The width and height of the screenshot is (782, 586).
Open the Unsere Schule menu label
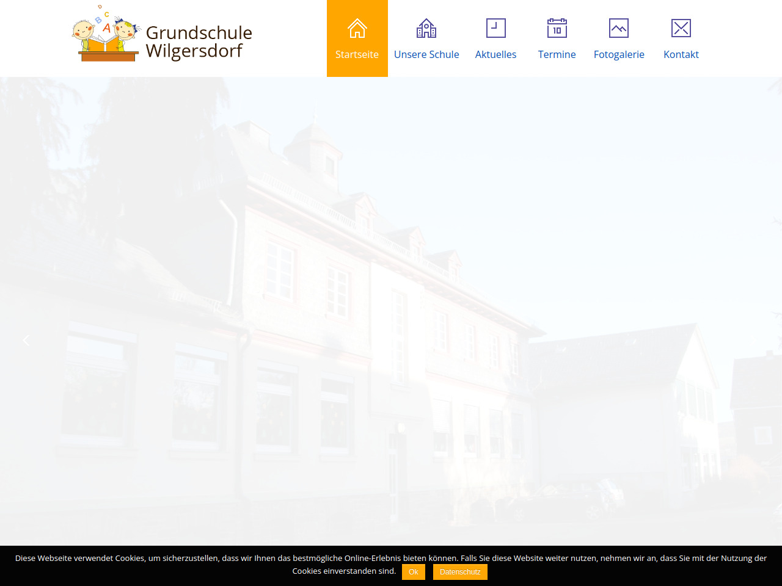point(426,54)
